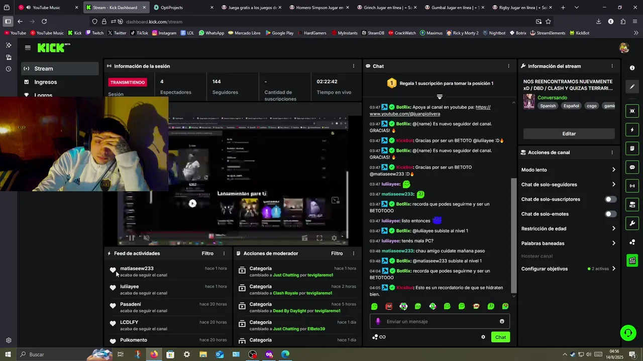Image resolution: width=643 pixels, height=361 pixels.
Task: Open Firefox in Windows taskbar
Action: [x=154, y=354]
